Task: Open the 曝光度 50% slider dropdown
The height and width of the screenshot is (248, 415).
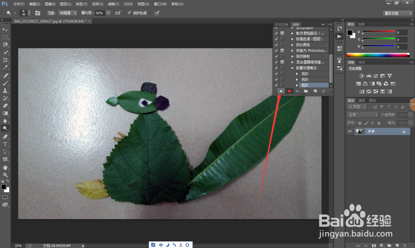Action: (108, 13)
